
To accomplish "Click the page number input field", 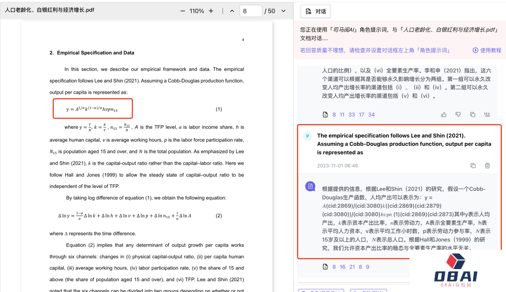I will 250,11.
